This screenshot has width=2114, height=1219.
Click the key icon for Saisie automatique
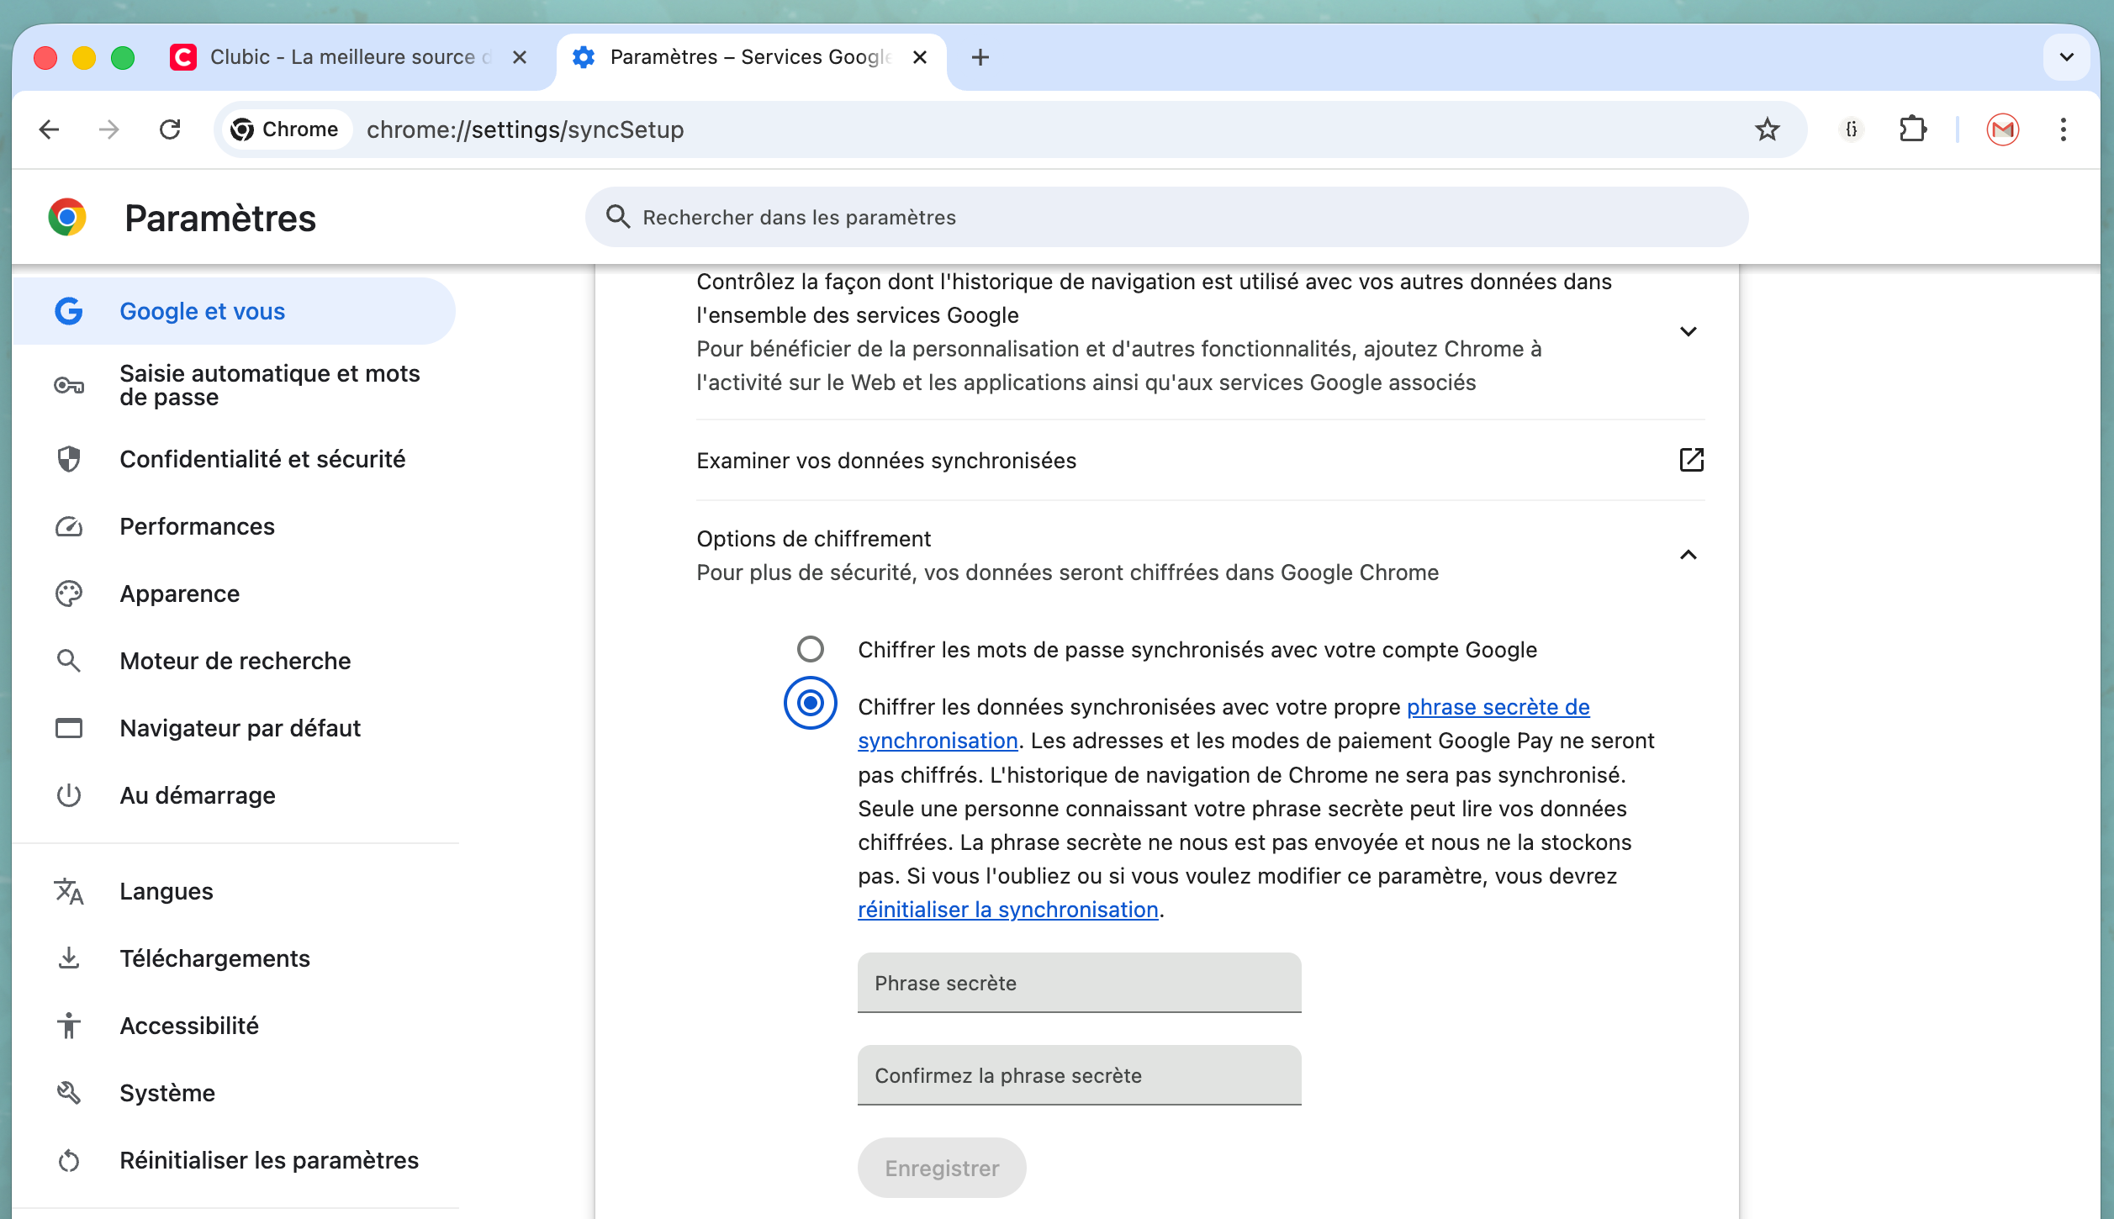pyautogui.click(x=68, y=385)
